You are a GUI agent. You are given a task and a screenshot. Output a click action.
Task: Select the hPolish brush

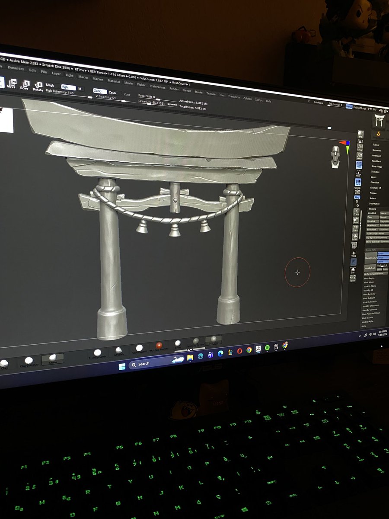118,352
